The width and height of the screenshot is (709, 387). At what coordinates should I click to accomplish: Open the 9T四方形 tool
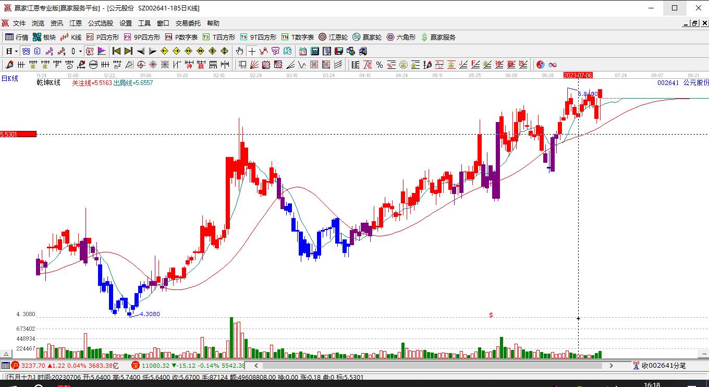point(258,37)
